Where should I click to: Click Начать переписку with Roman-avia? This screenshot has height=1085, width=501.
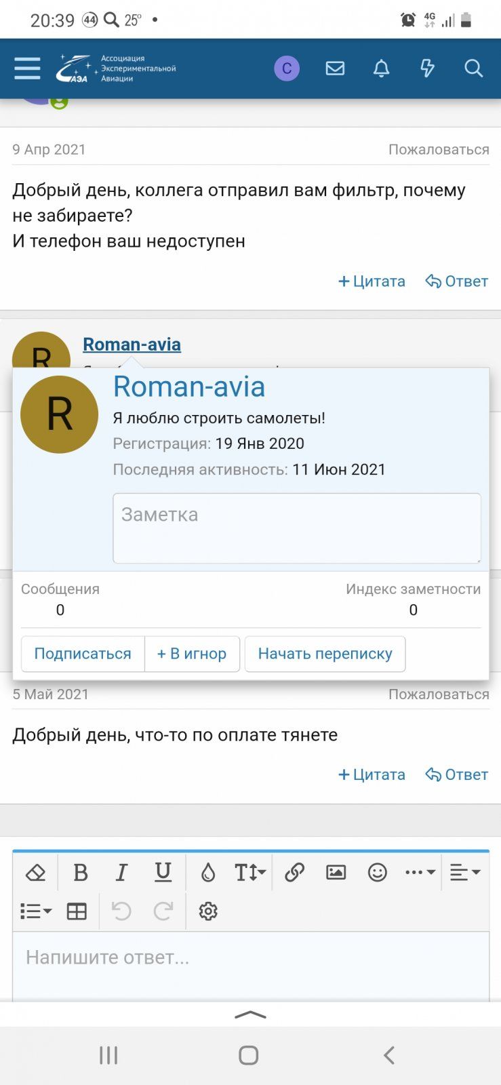pos(325,654)
